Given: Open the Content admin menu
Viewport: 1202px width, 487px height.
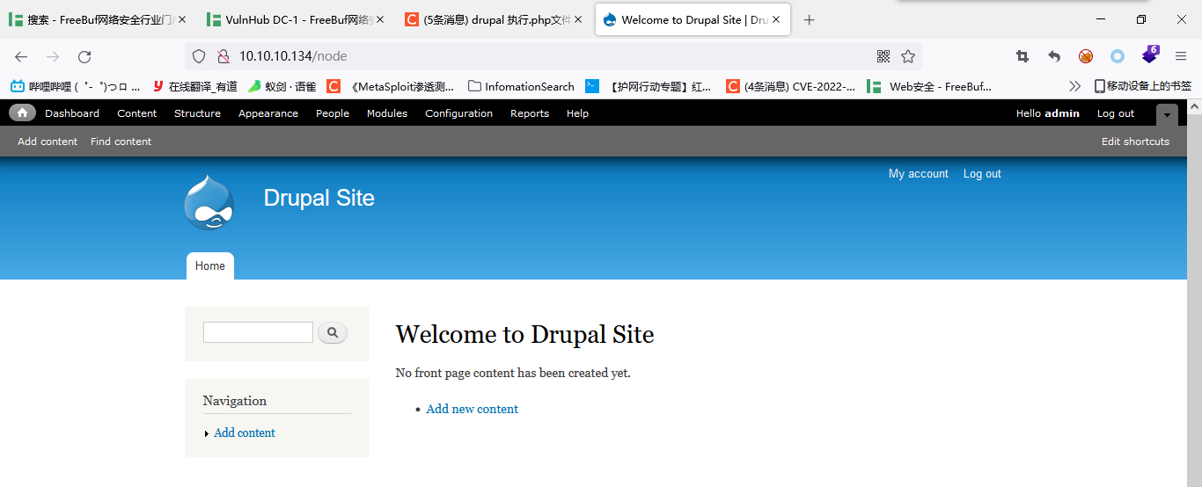Looking at the screenshot, I should click(x=136, y=113).
